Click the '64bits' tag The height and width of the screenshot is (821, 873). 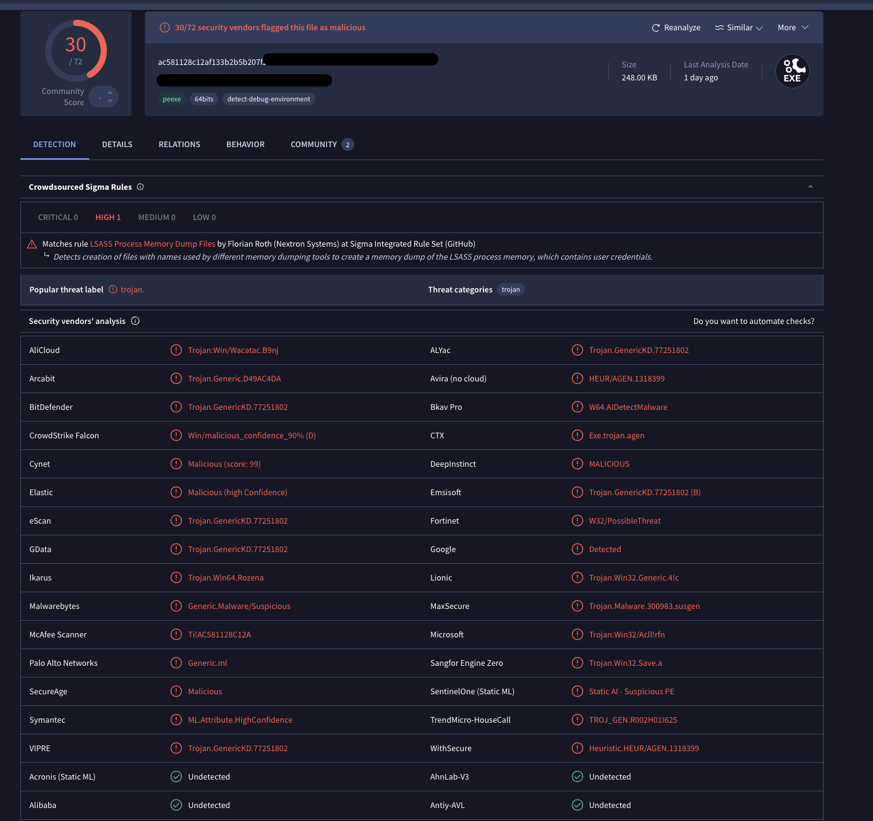204,99
